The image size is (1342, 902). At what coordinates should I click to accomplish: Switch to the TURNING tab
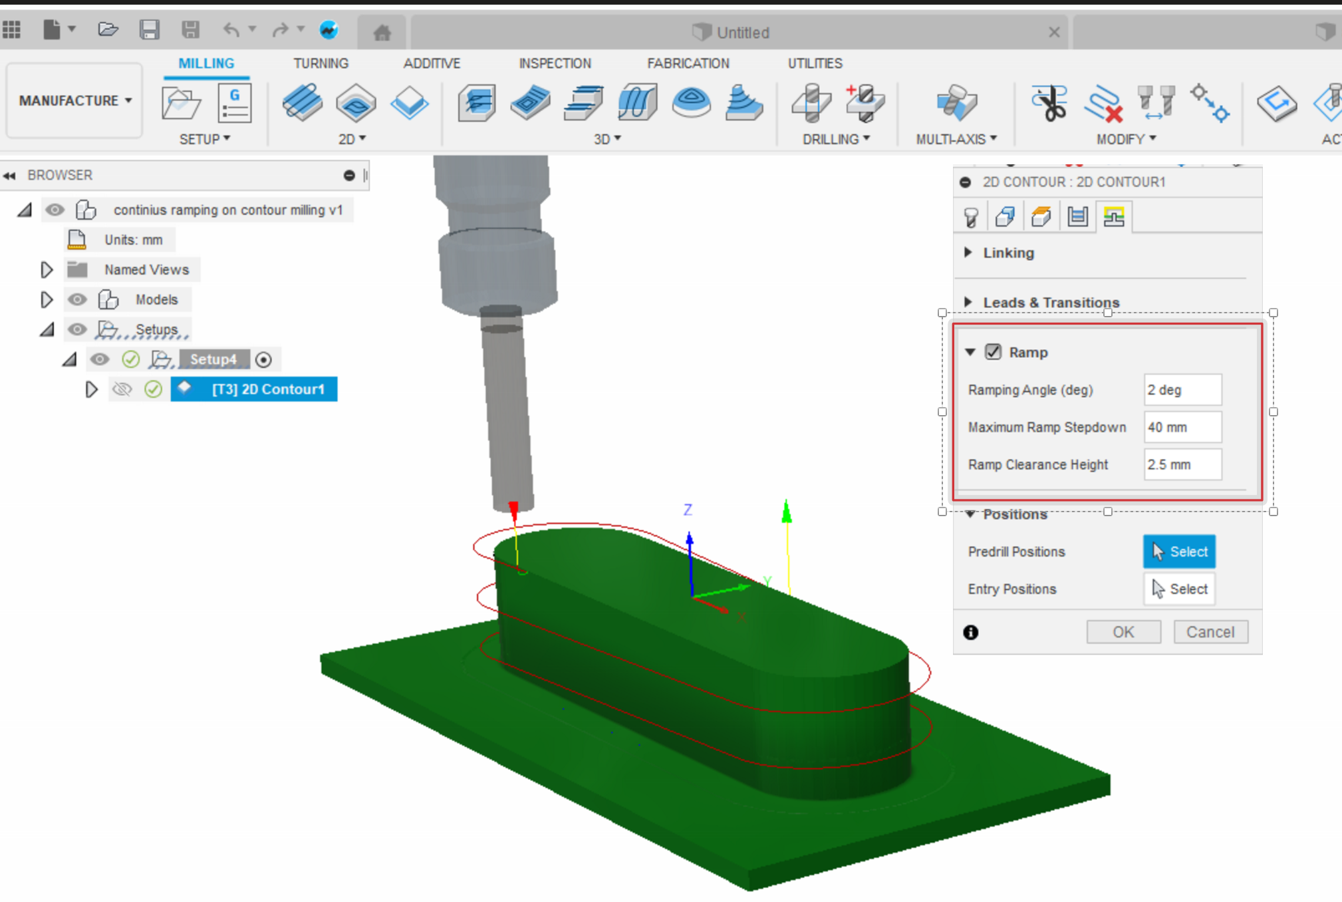click(x=321, y=63)
